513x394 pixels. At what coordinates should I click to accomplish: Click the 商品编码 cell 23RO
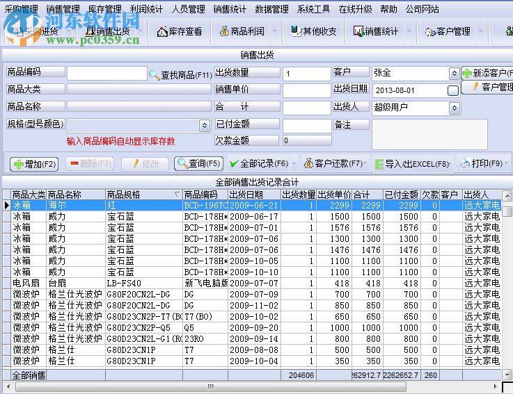tap(205, 339)
